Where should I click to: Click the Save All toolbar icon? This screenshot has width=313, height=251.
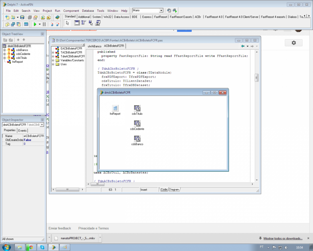coord(30,18)
